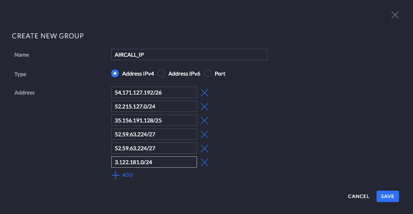
Task: Switch group type to Port
Action: click(x=207, y=74)
